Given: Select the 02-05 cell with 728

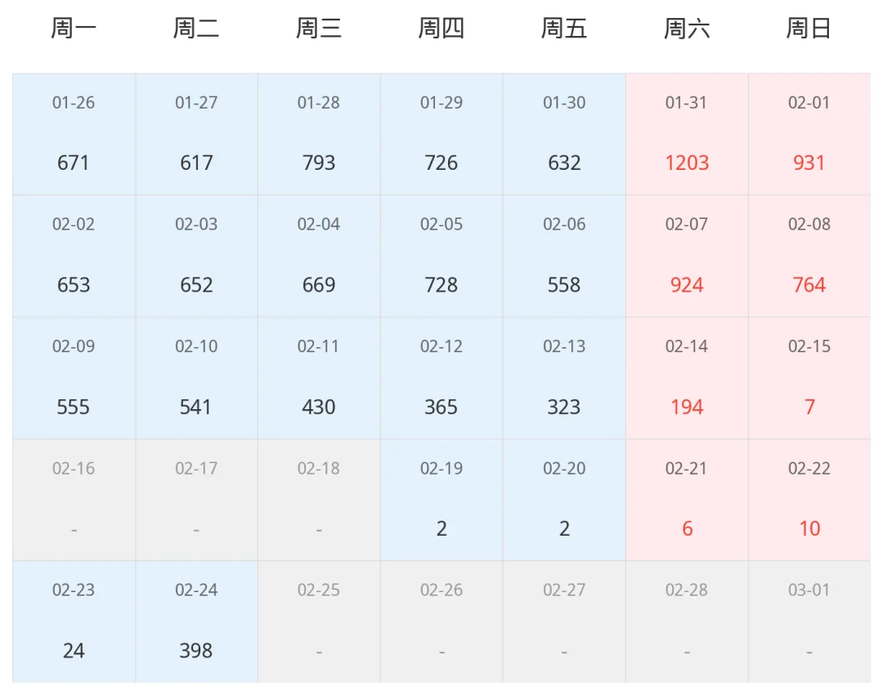Looking at the screenshot, I should pos(441,256).
